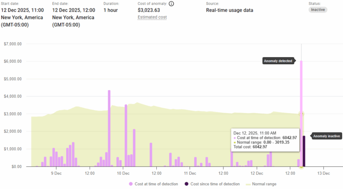The height and width of the screenshot is (189, 343).
Task: Click the 9 Dec axis label
Action: pyautogui.click(x=56, y=173)
